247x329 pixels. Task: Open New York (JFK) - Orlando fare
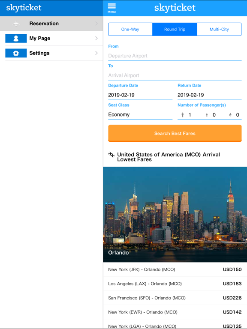(175, 269)
